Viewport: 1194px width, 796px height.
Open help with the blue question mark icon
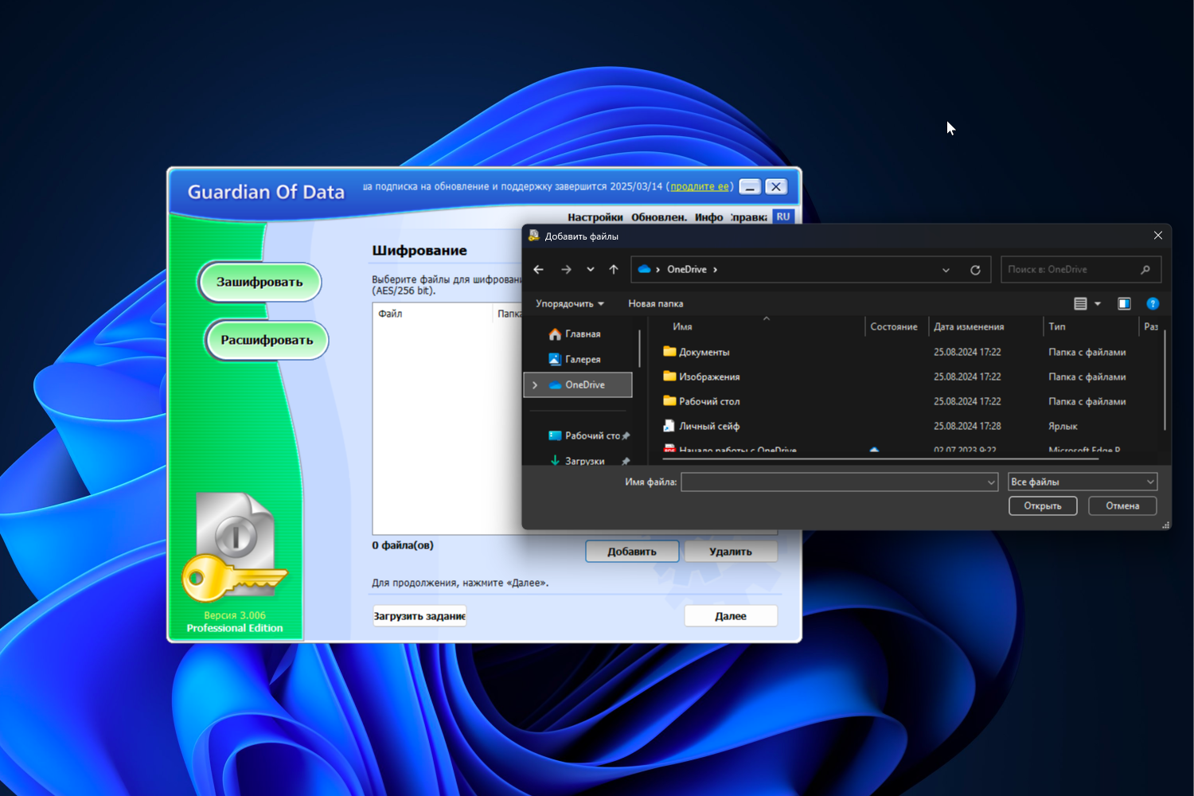1153,304
